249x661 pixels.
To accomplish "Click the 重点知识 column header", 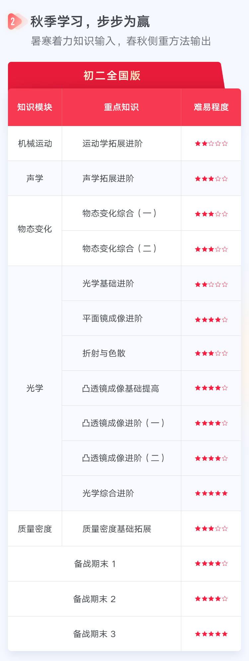I will pyautogui.click(x=122, y=107).
